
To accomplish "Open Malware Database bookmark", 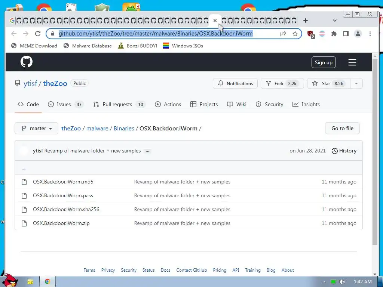I will tap(88, 46).
